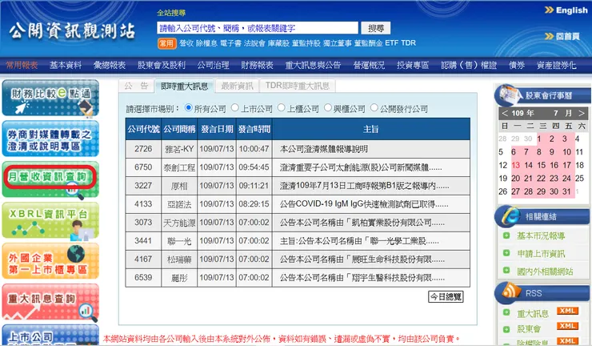Click the 重大訊息 RSS XML icon

coord(567,311)
